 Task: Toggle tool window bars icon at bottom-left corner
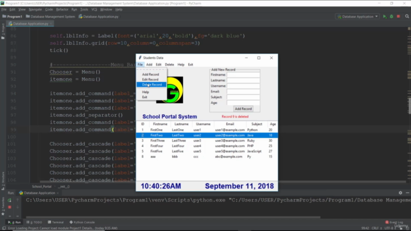point(4,228)
